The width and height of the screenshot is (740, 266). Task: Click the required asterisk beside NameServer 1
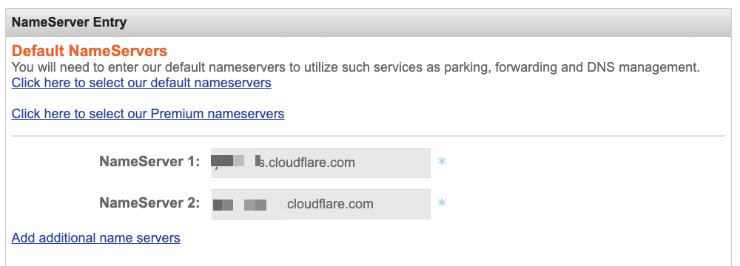[x=441, y=161]
